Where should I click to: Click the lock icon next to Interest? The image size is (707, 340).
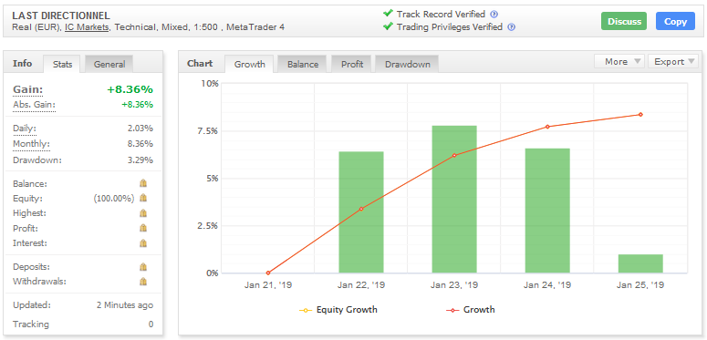143,243
